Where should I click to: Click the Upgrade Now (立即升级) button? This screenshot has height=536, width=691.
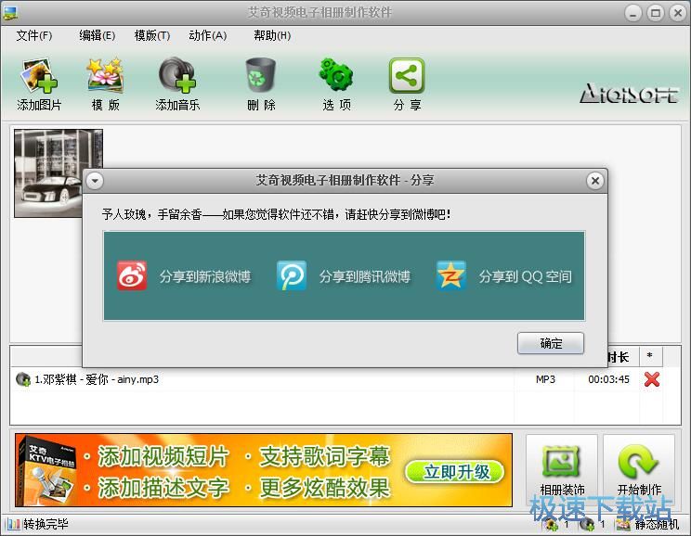click(x=455, y=472)
